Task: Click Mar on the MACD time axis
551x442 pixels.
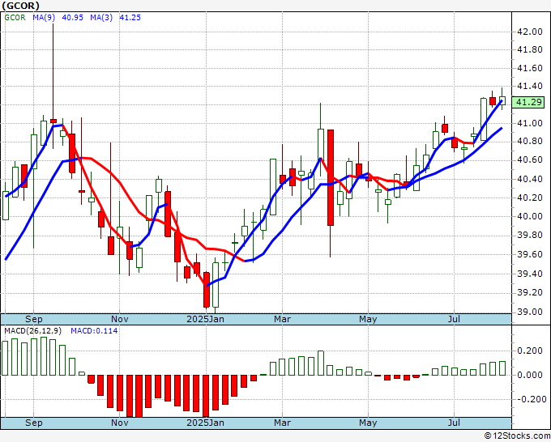Action: click(282, 423)
